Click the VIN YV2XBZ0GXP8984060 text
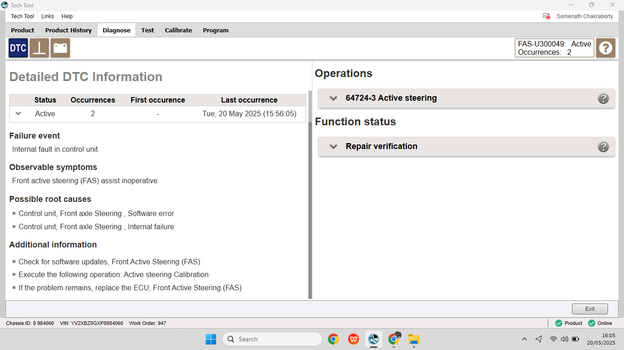The image size is (624, 350). click(91, 323)
